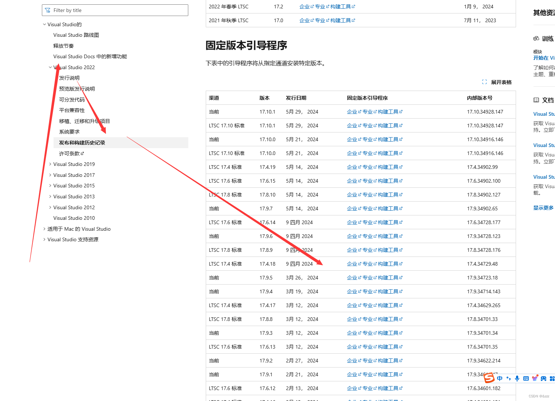Image resolution: width=555 pixels, height=401 pixels.
Task: Expand the Visual Studio 2012 chevron
Action: (50, 207)
